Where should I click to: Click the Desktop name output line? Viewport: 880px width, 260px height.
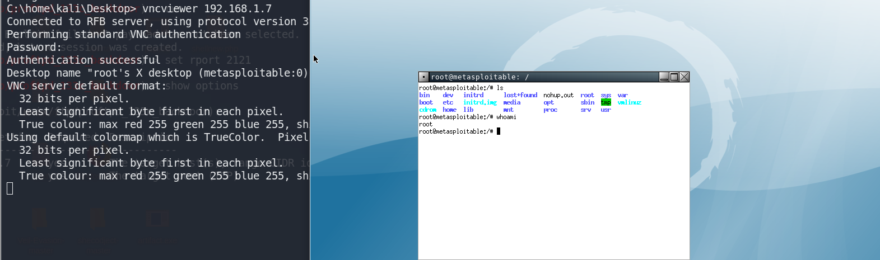pyautogui.click(x=157, y=73)
